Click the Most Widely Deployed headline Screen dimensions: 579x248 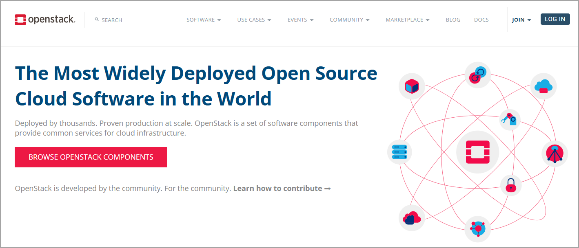pos(196,86)
